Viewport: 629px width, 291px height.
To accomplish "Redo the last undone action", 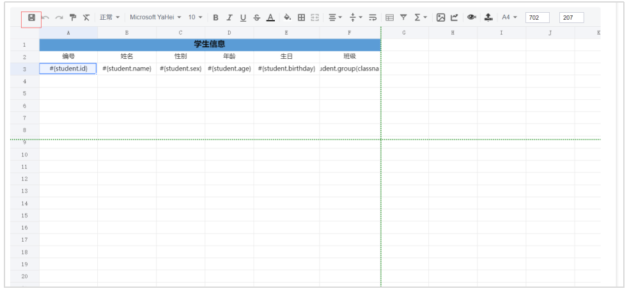I will click(x=59, y=17).
